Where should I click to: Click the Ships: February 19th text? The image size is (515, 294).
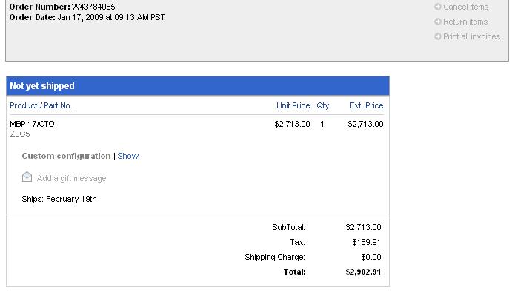coord(59,199)
